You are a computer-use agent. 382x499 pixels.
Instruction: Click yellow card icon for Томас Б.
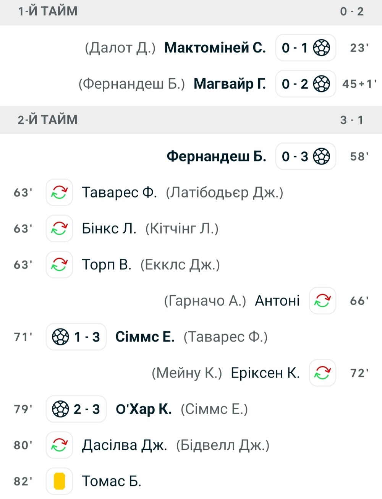click(x=60, y=481)
